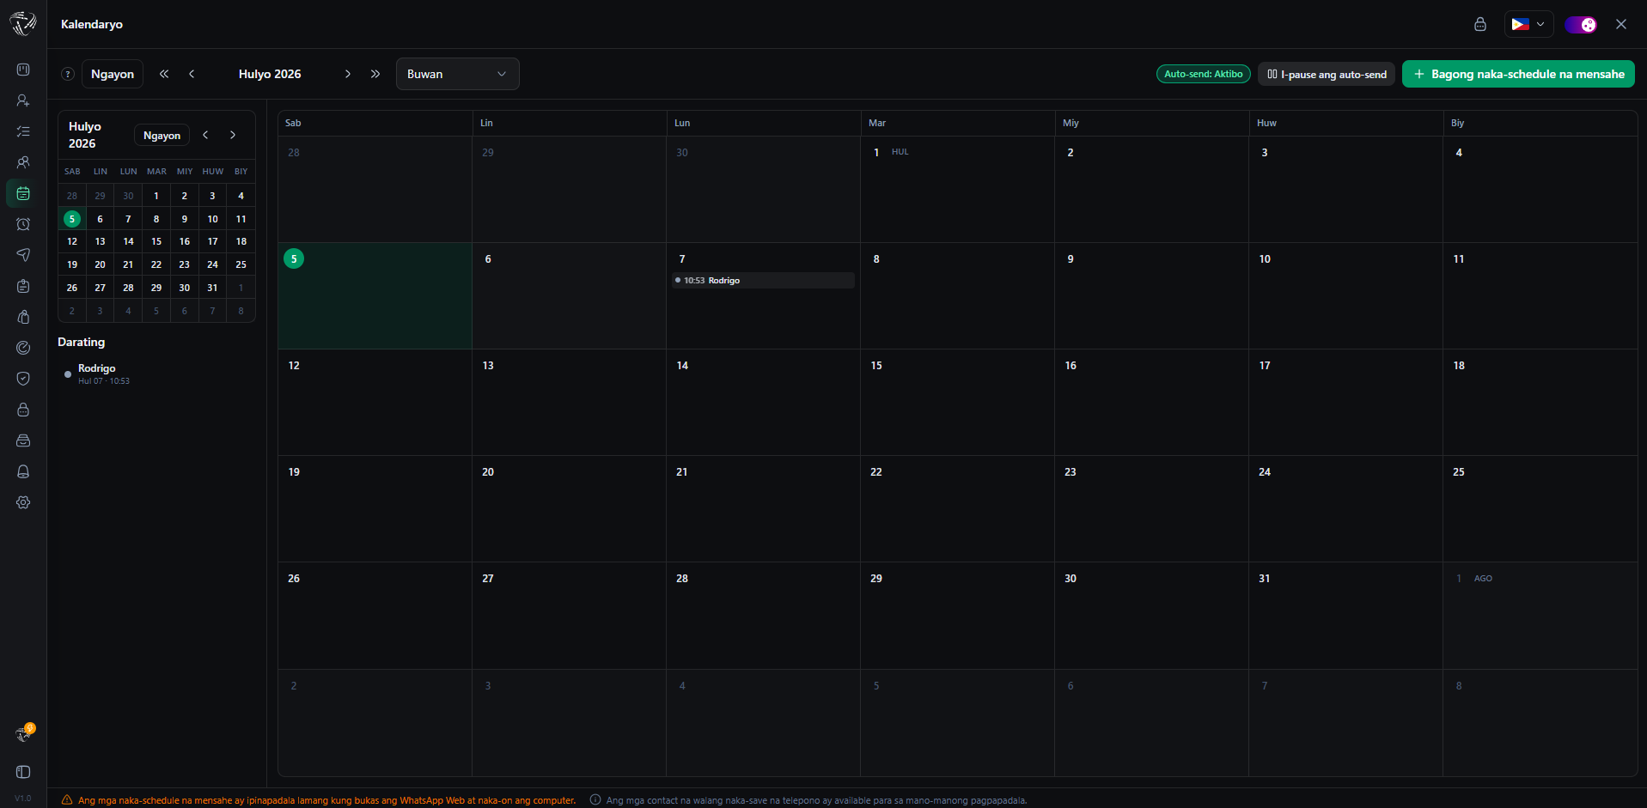
Task: Open the padlock icon in the sidebar
Action: point(23,410)
